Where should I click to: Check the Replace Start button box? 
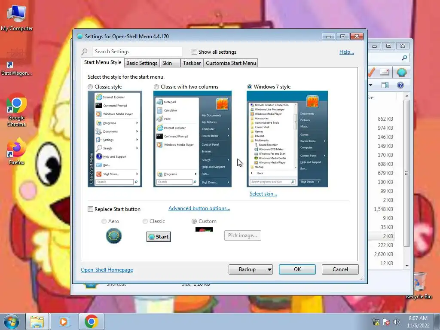pyautogui.click(x=90, y=209)
